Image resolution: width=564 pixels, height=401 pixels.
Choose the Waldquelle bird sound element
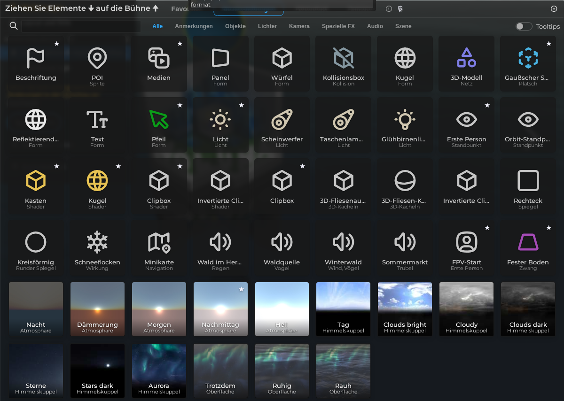click(282, 248)
